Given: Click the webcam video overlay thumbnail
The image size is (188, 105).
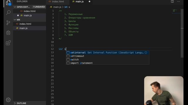Looking at the screenshot, I should click(x=164, y=91).
